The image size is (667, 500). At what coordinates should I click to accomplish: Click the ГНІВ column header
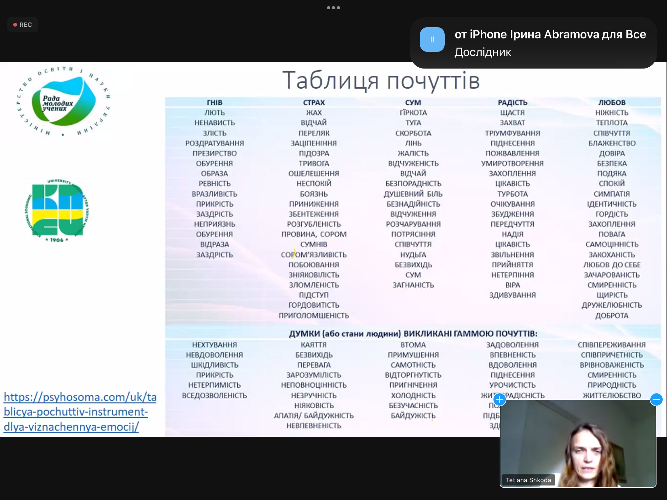click(x=214, y=102)
